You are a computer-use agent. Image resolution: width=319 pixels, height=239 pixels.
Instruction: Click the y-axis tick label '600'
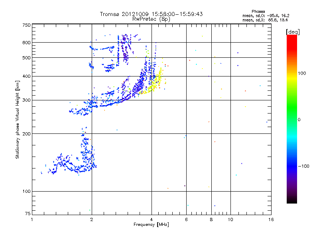coord(26,43)
